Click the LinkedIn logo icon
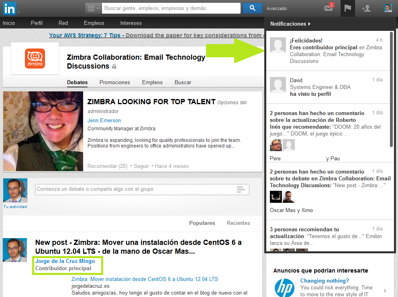The height and width of the screenshot is (297, 398). [x=10, y=8]
